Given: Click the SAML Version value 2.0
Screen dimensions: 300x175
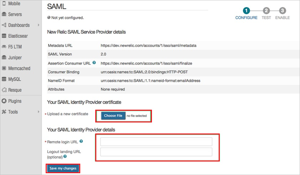Looking at the screenshot, I should (x=103, y=54).
